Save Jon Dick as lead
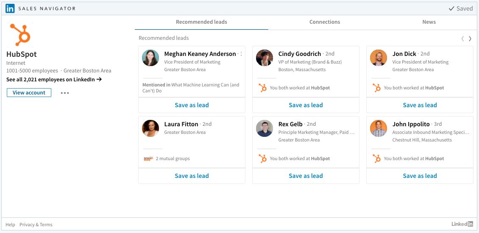This screenshot has height=233, width=479. pos(420,105)
